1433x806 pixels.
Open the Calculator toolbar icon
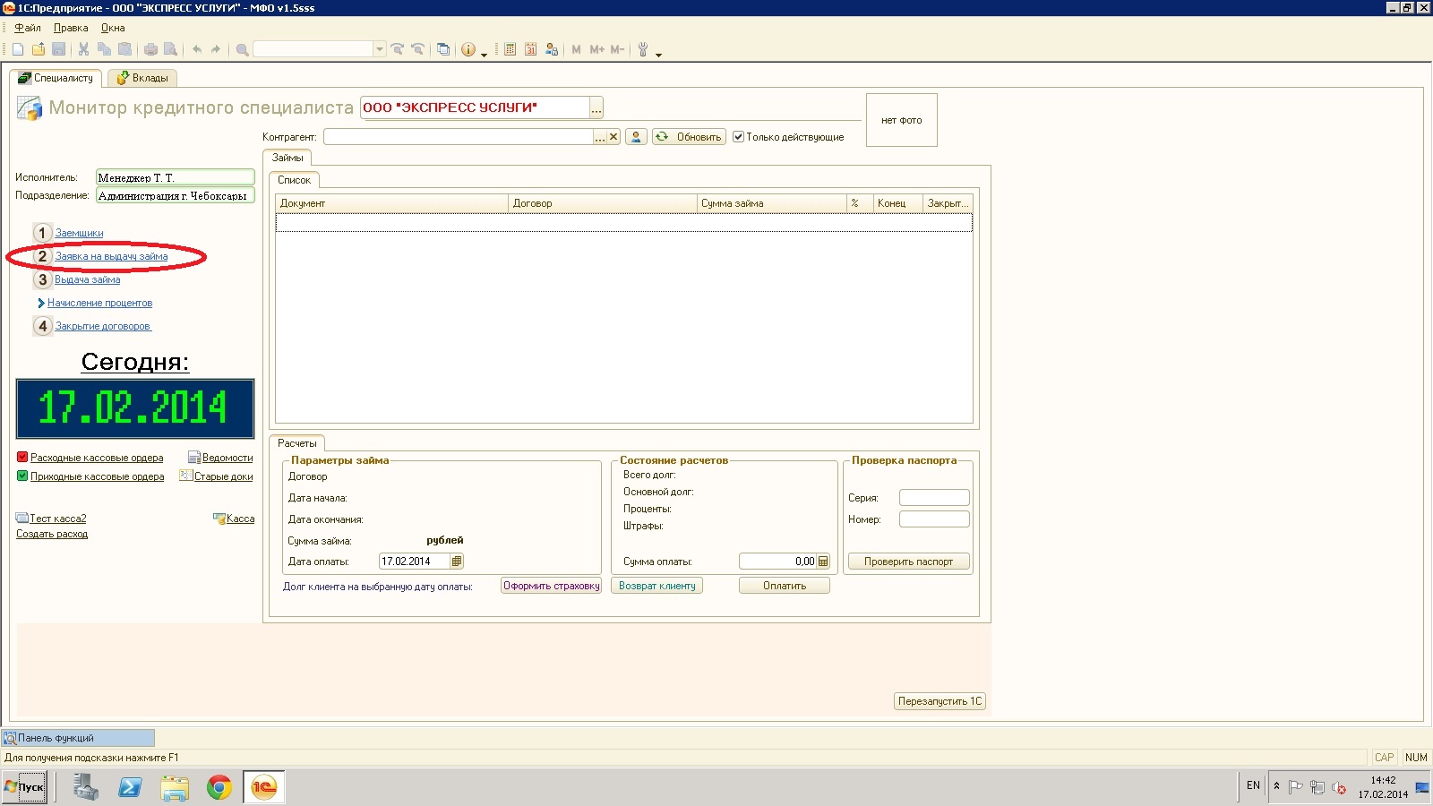[x=510, y=49]
